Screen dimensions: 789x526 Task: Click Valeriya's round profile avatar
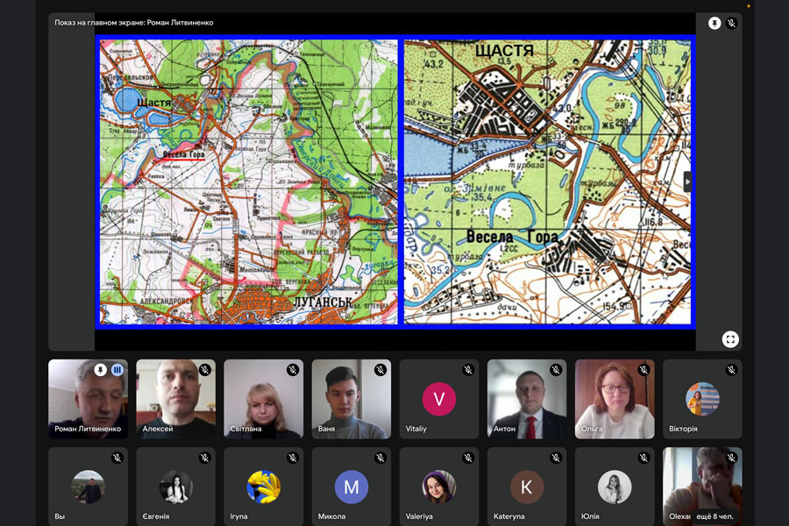(439, 487)
